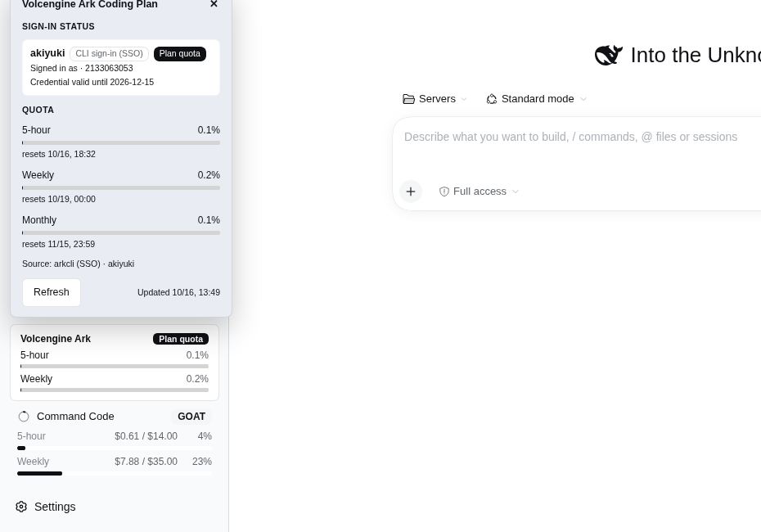This screenshot has height=532, width=761.
Task: Click the Plan quota badge beside akiyuki
Action: click(x=180, y=54)
